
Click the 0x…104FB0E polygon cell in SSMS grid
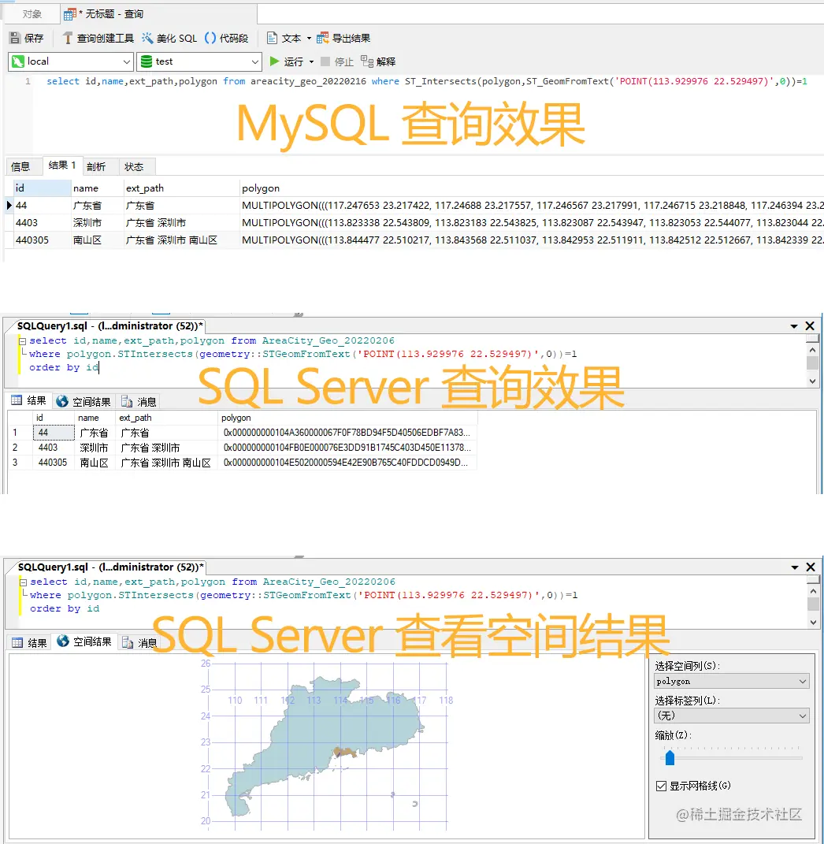click(x=347, y=448)
